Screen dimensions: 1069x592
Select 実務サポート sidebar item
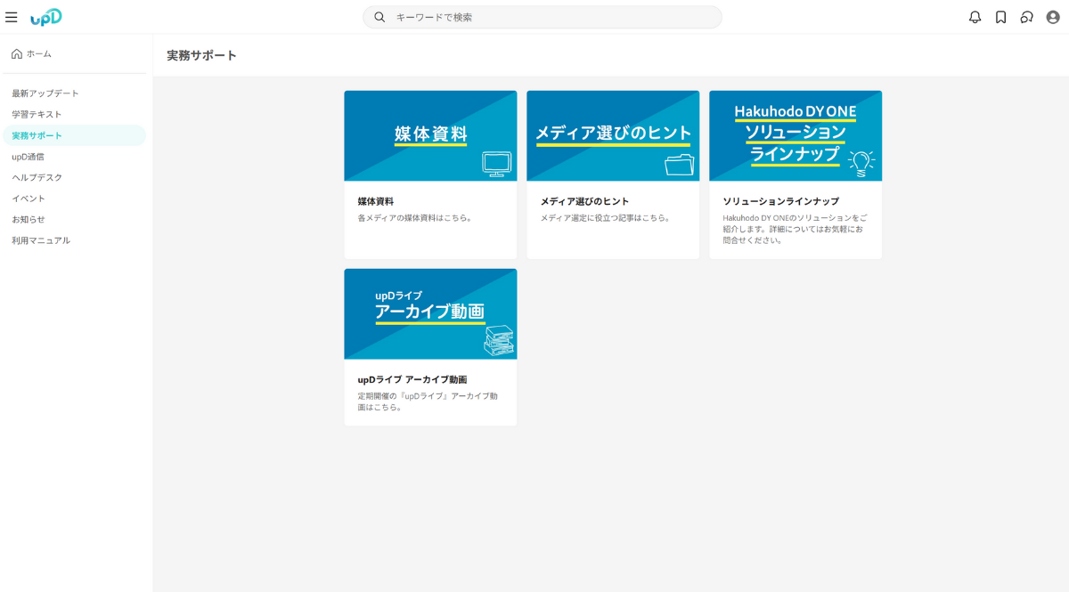tap(37, 135)
